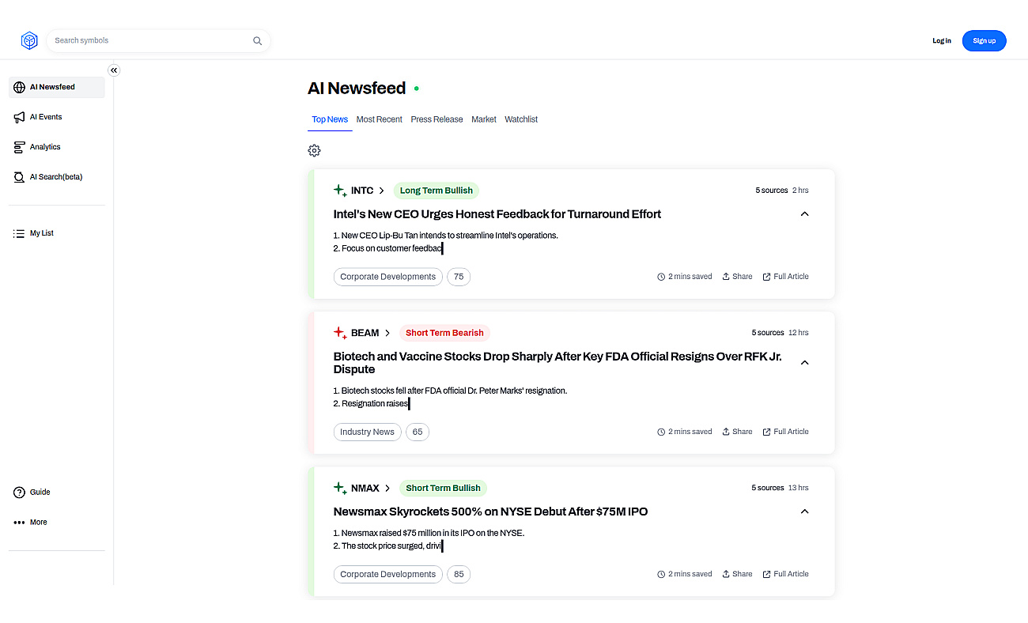Collapse the sidebar with double-chevron icon
This screenshot has width=1028, height=623.
pyautogui.click(x=114, y=70)
